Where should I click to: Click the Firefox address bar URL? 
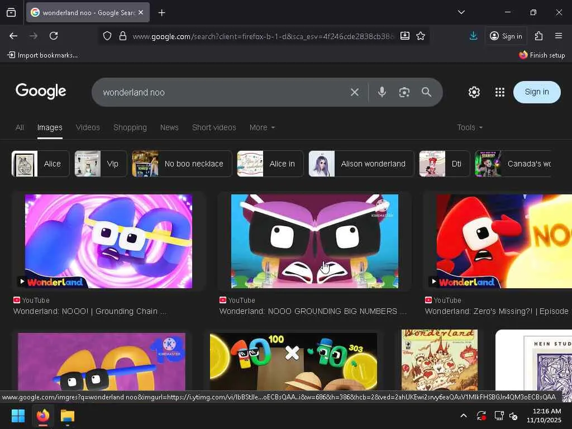(x=263, y=36)
